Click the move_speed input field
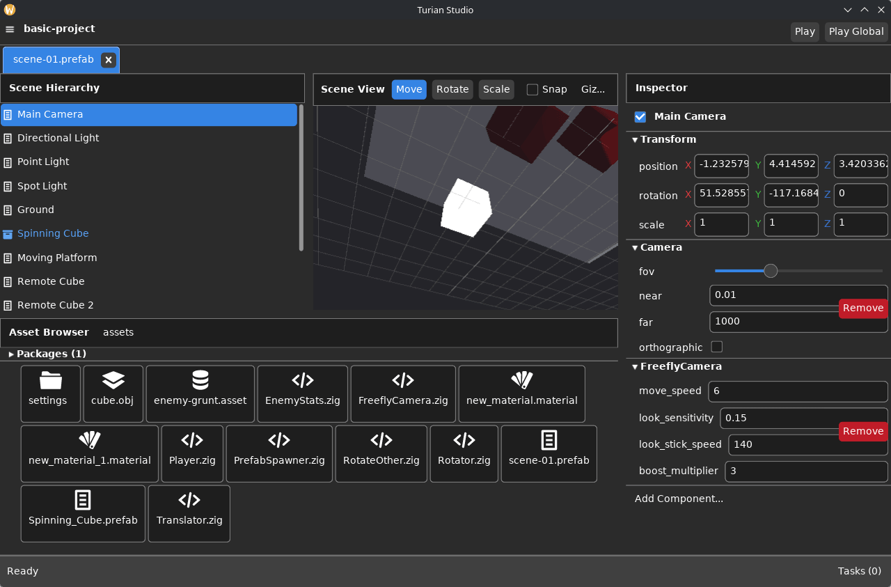This screenshot has width=891, height=587. [x=798, y=391]
